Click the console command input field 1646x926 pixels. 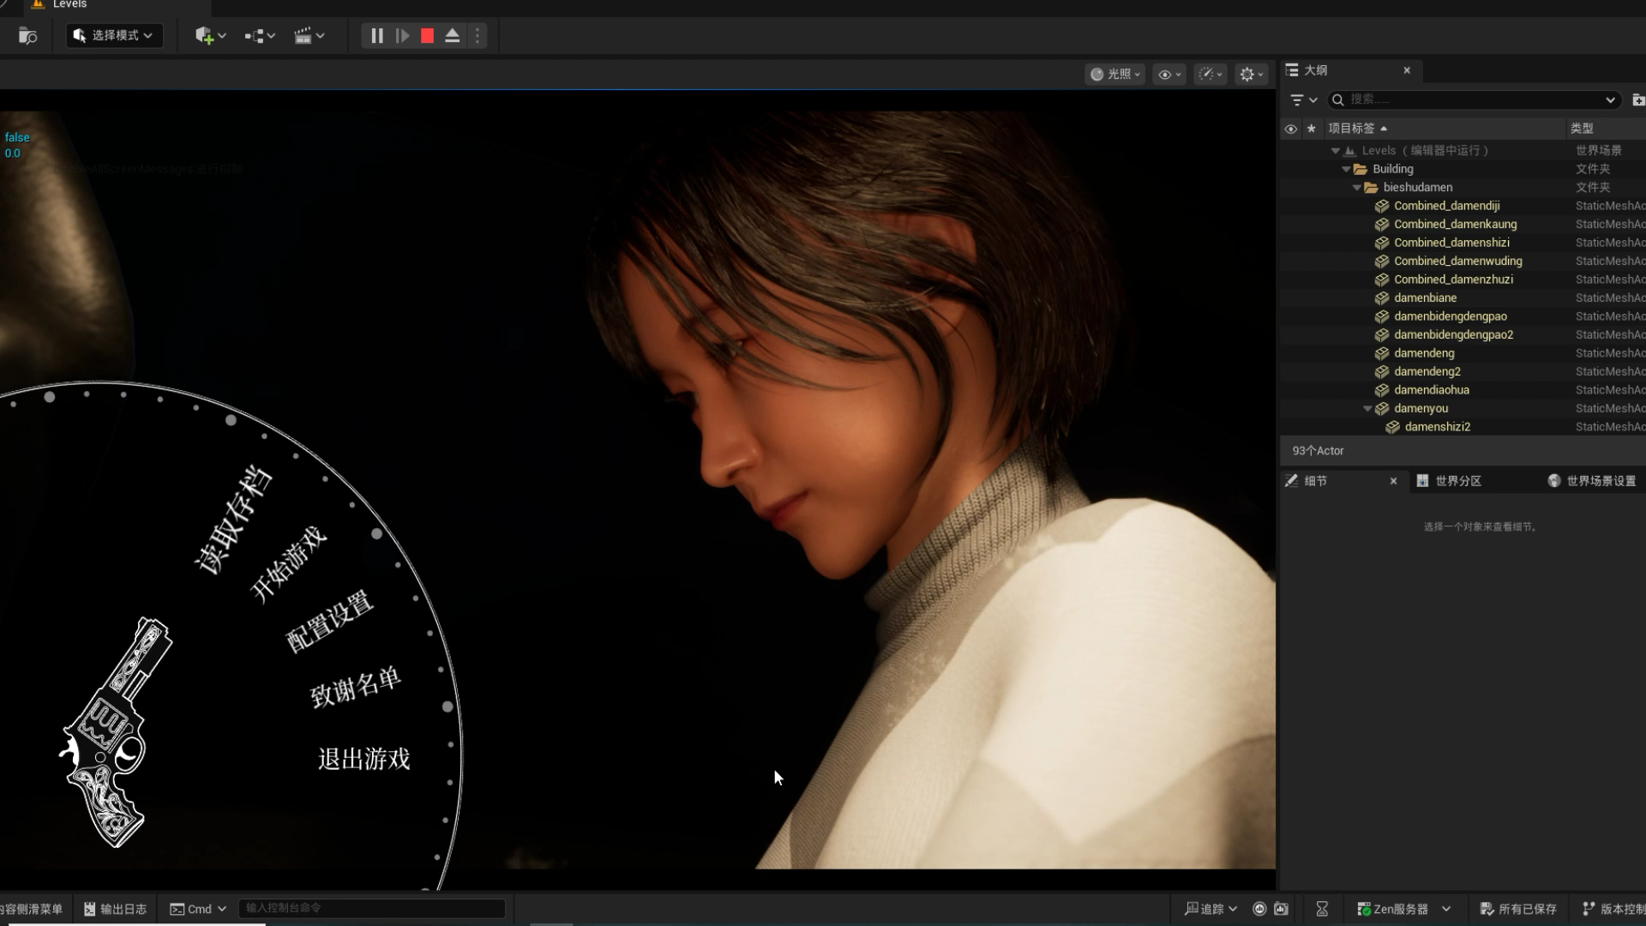[371, 908]
